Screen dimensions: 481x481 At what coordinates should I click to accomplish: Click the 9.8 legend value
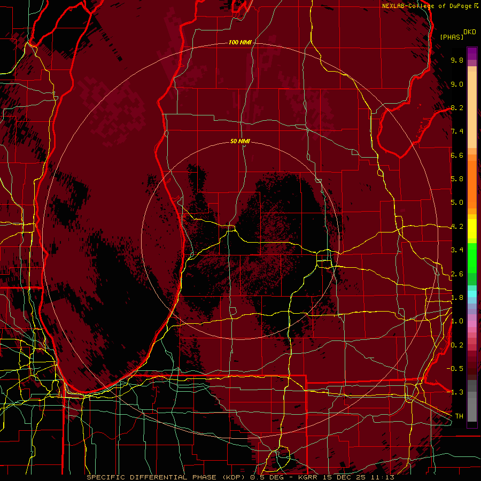tap(457, 60)
